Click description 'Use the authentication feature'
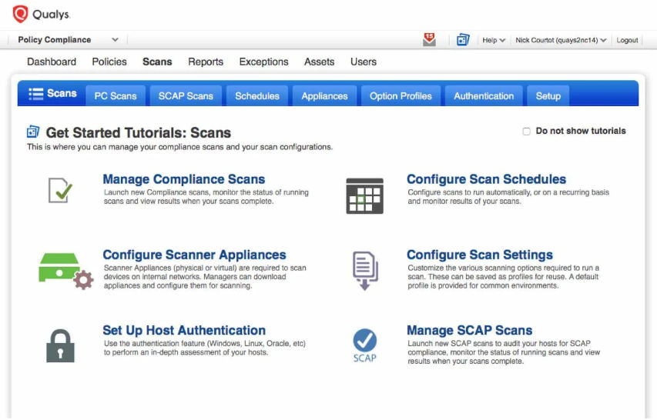657x420 pixels. click(205, 348)
